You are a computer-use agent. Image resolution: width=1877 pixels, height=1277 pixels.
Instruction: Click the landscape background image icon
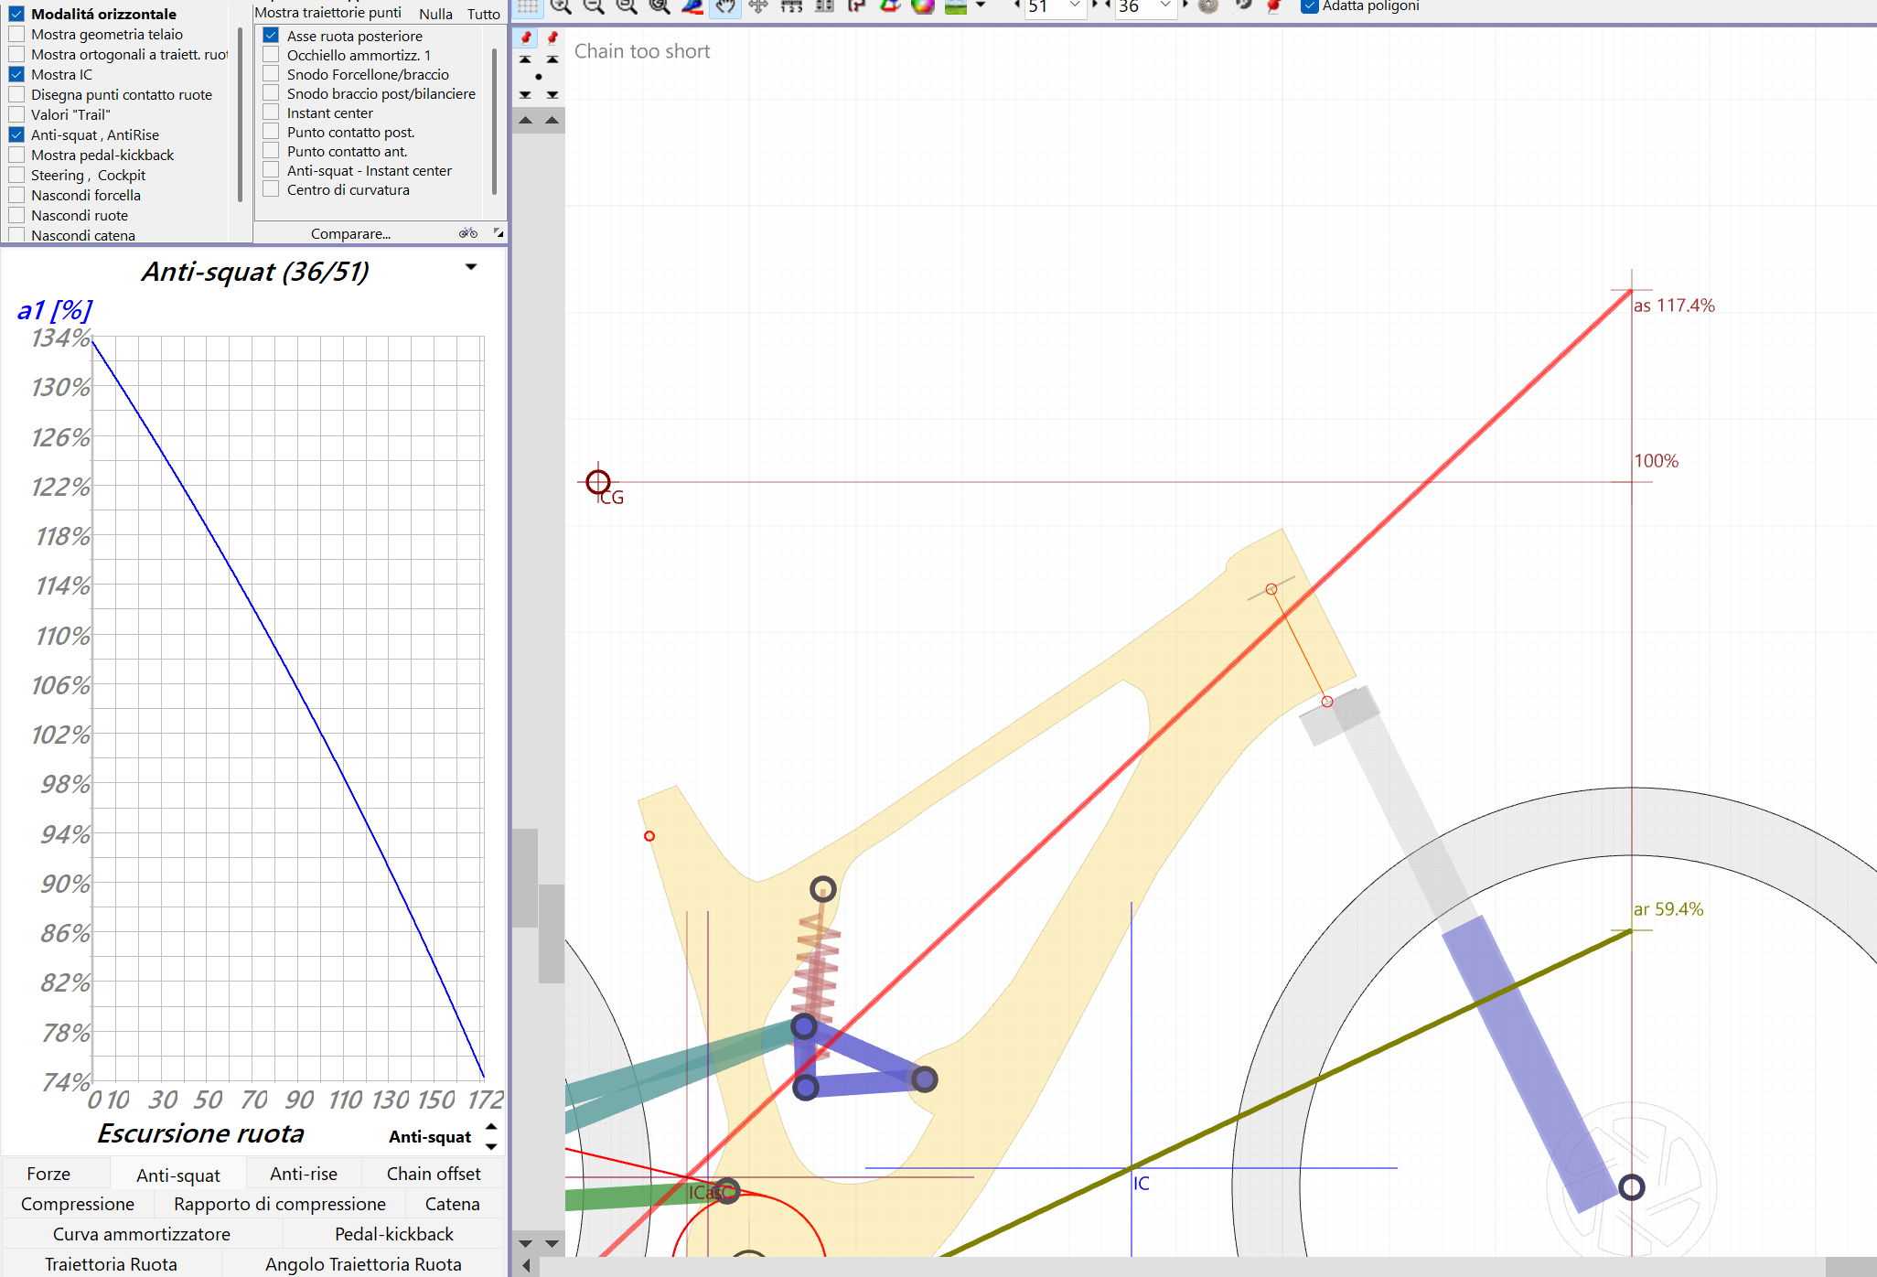click(956, 6)
